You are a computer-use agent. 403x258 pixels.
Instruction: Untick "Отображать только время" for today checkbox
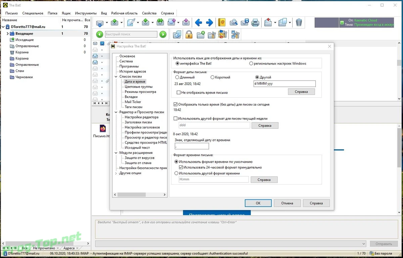pyautogui.click(x=176, y=104)
